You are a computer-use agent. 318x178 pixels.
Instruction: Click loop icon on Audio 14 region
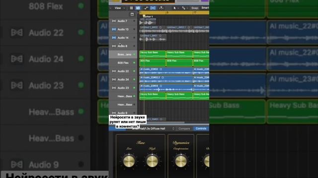coord(160,36)
